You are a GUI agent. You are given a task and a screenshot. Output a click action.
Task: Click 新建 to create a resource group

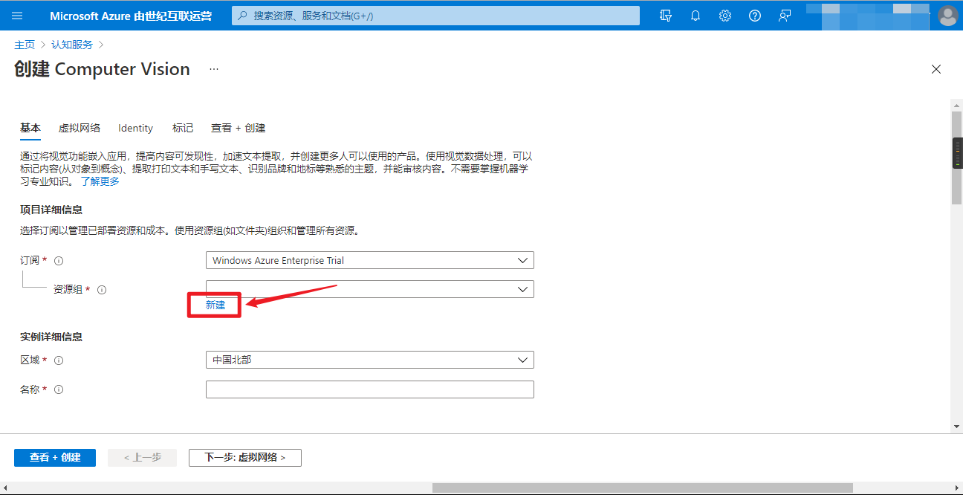click(215, 305)
